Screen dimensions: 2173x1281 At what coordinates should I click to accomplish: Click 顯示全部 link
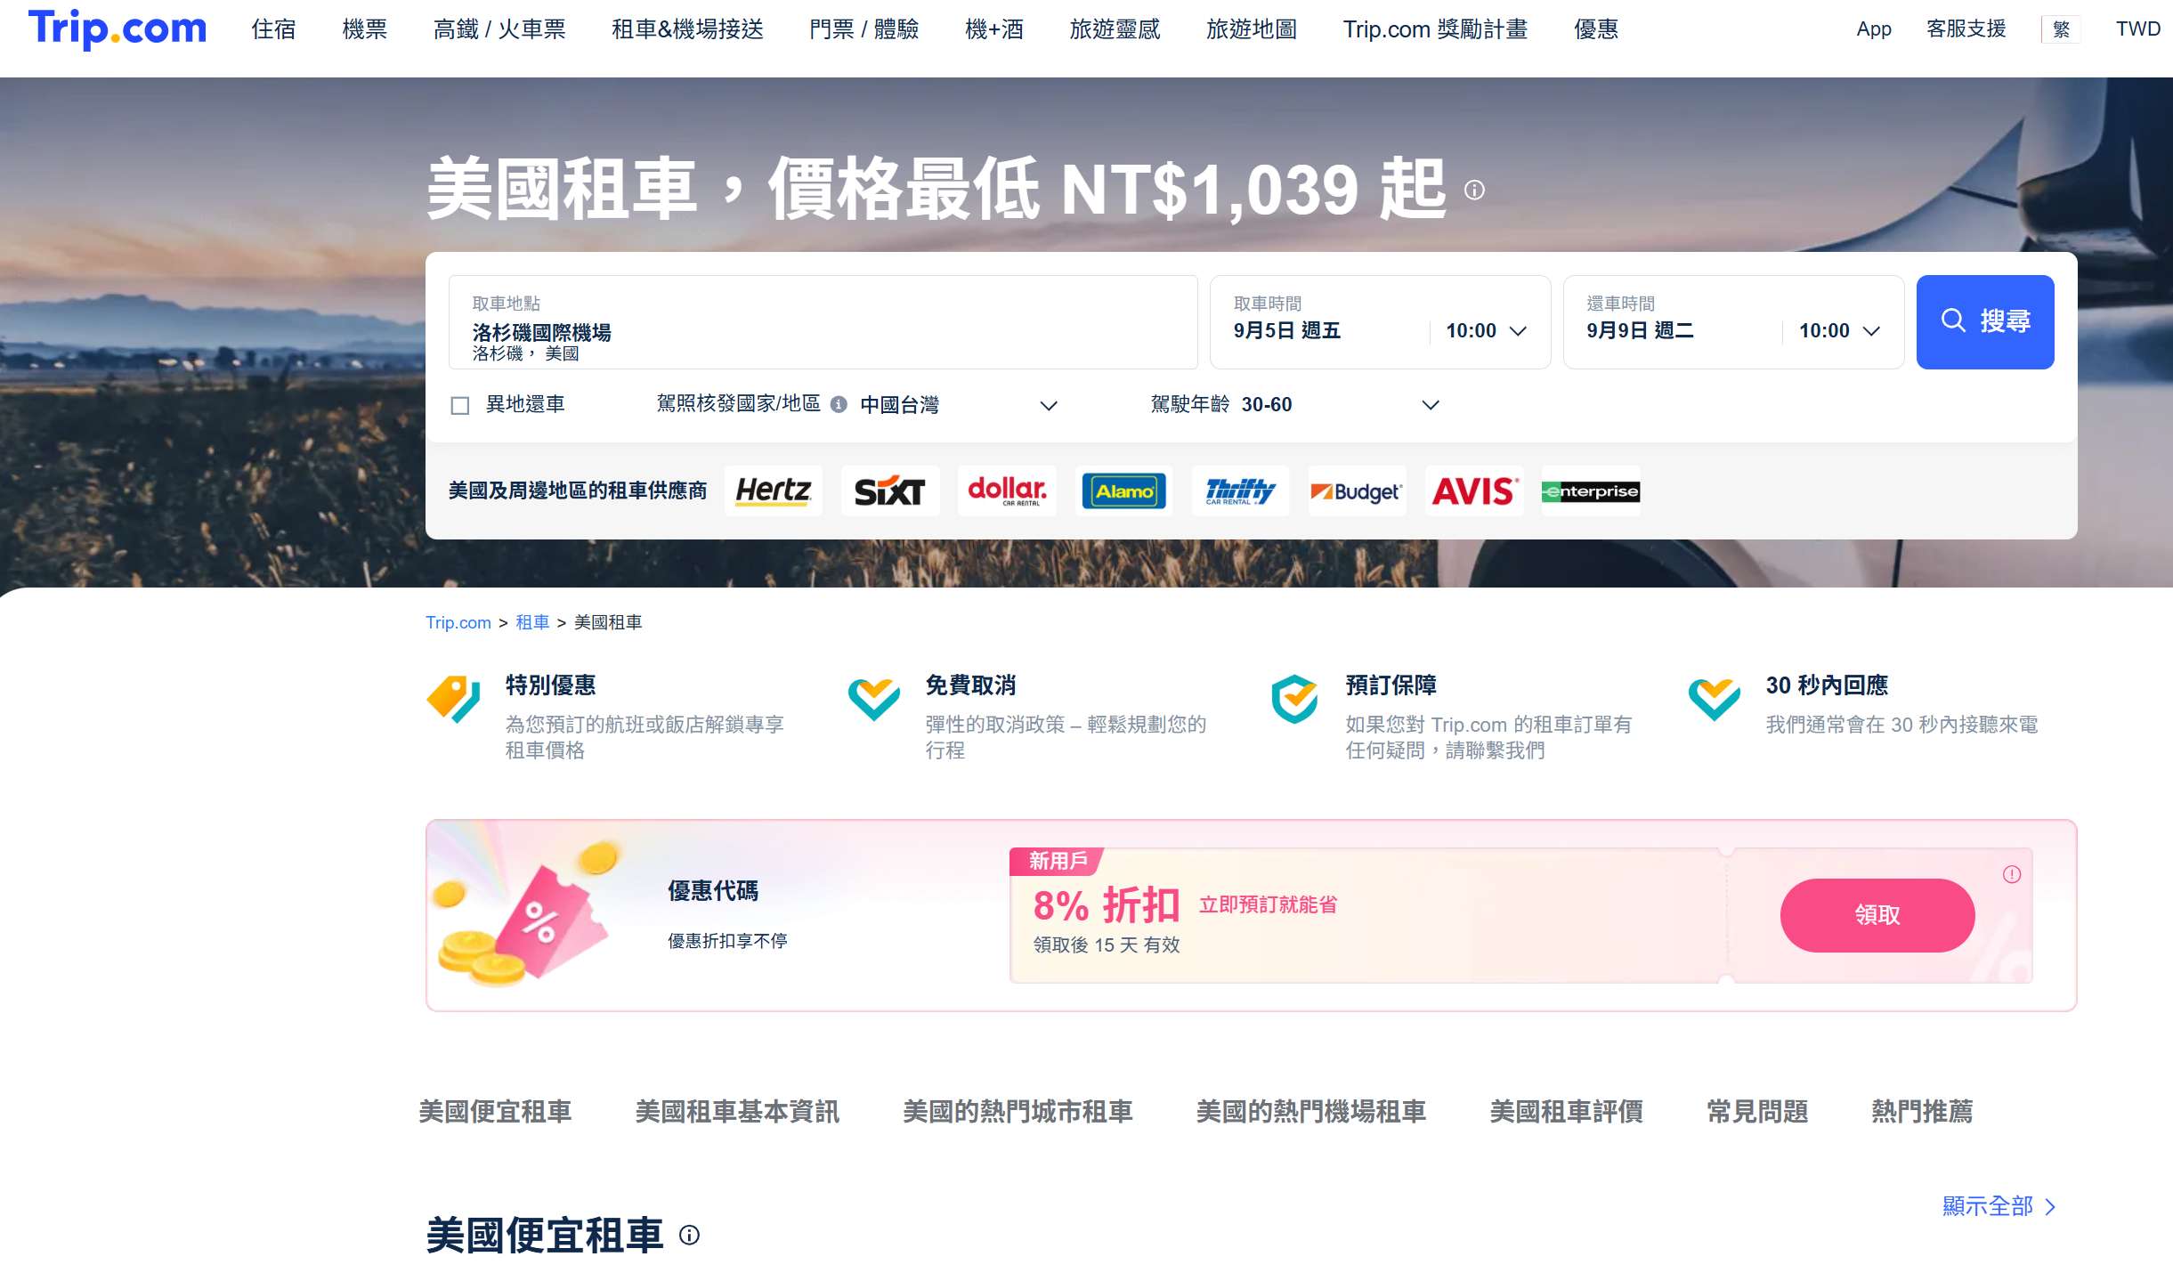coord(1998,1206)
